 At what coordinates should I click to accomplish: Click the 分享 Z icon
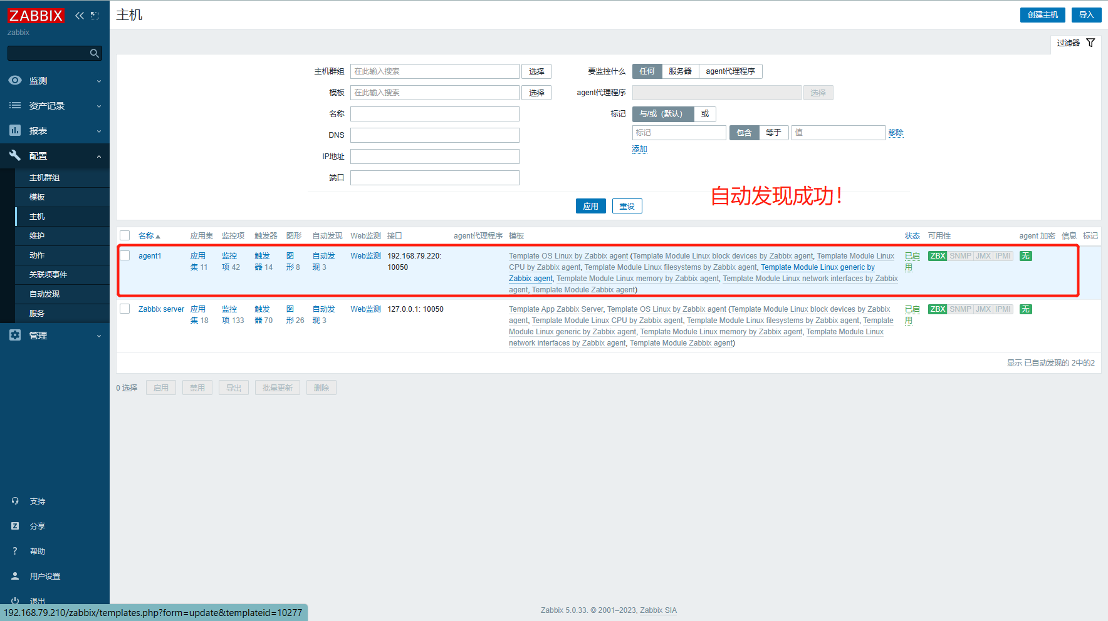[x=15, y=526]
